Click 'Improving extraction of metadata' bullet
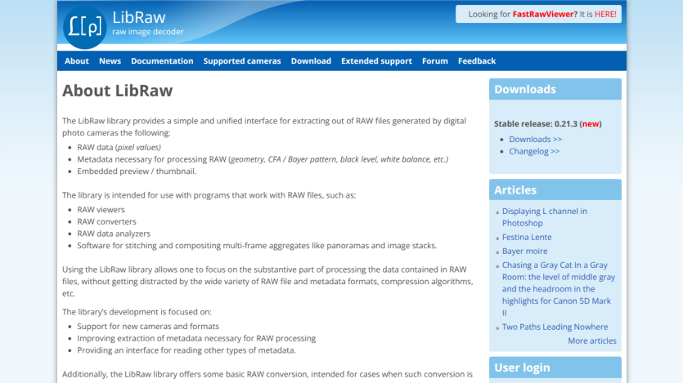 [x=196, y=338]
